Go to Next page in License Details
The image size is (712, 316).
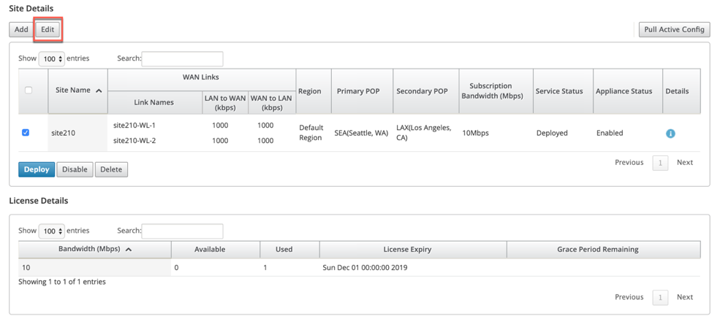coord(685,297)
